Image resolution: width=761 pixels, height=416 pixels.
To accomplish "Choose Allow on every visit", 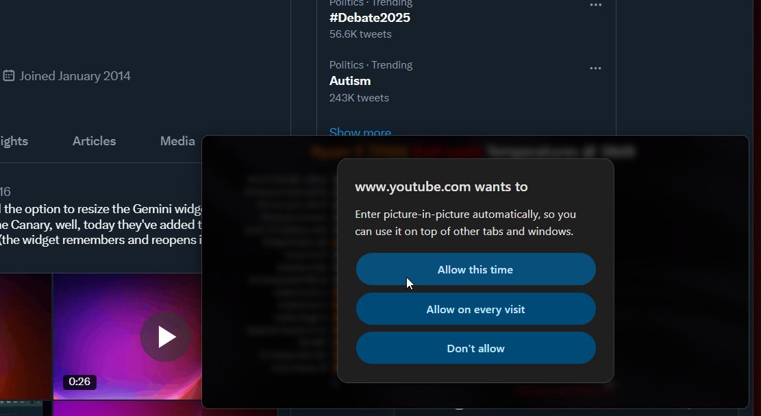I will tap(475, 309).
